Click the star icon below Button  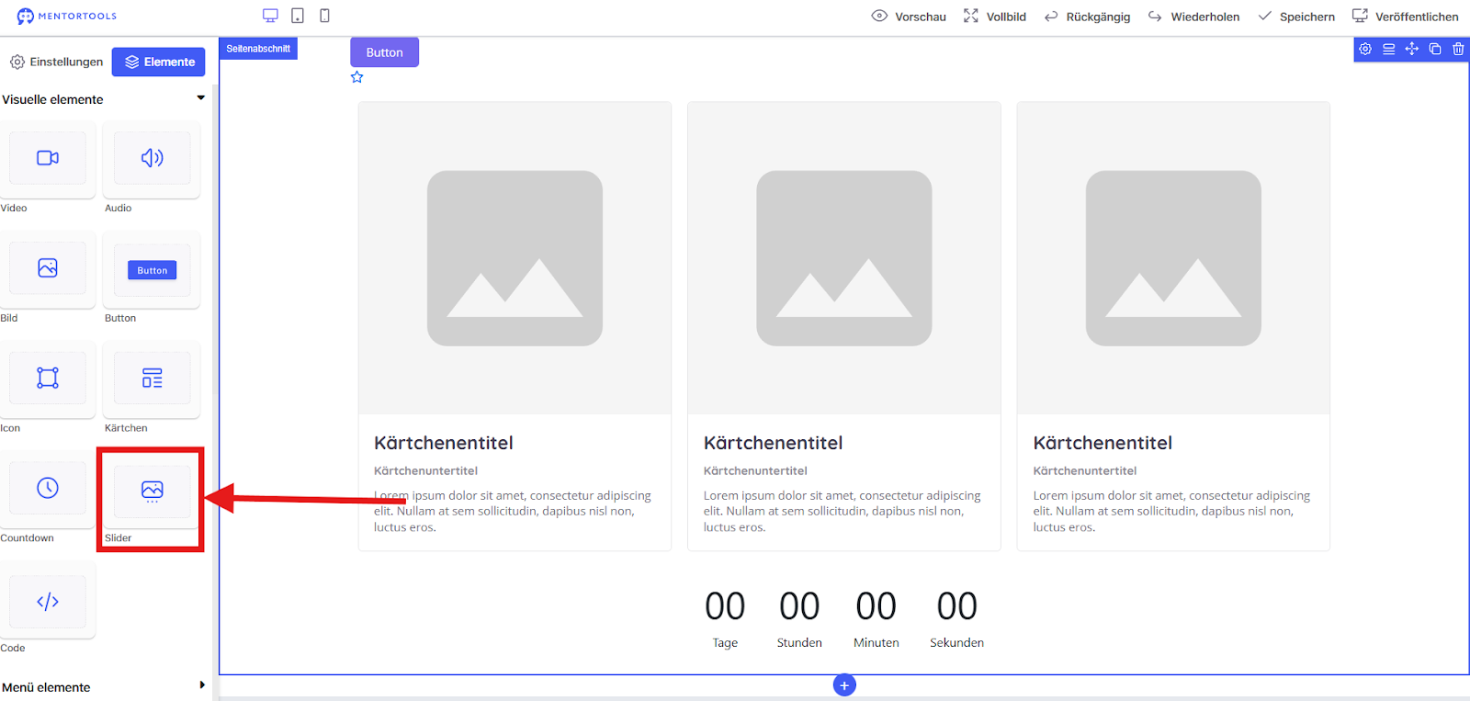point(357,77)
